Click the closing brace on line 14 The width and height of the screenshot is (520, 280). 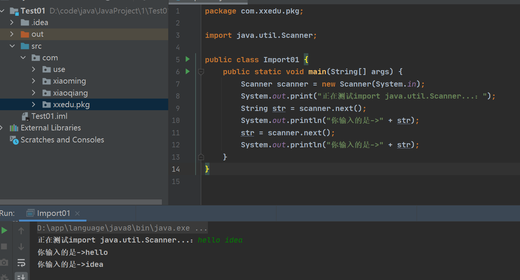[207, 169]
